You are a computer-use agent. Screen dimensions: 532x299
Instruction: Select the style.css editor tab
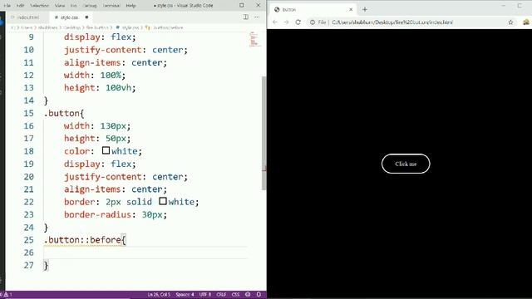pos(70,17)
